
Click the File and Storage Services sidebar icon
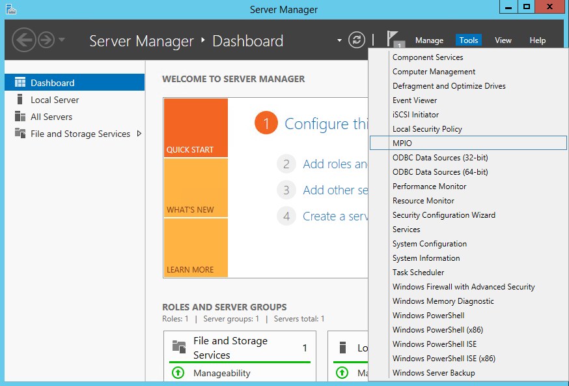click(20, 134)
